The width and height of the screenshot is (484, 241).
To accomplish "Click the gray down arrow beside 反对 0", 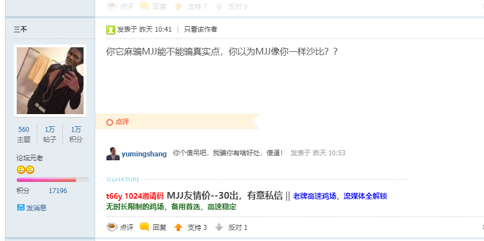I will point(219,6).
